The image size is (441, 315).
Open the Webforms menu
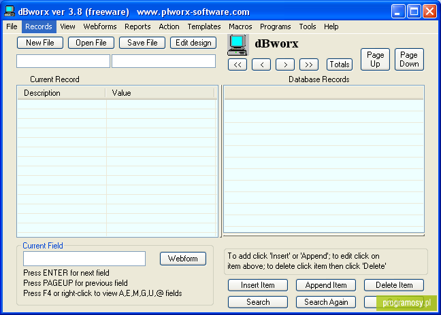(x=100, y=26)
